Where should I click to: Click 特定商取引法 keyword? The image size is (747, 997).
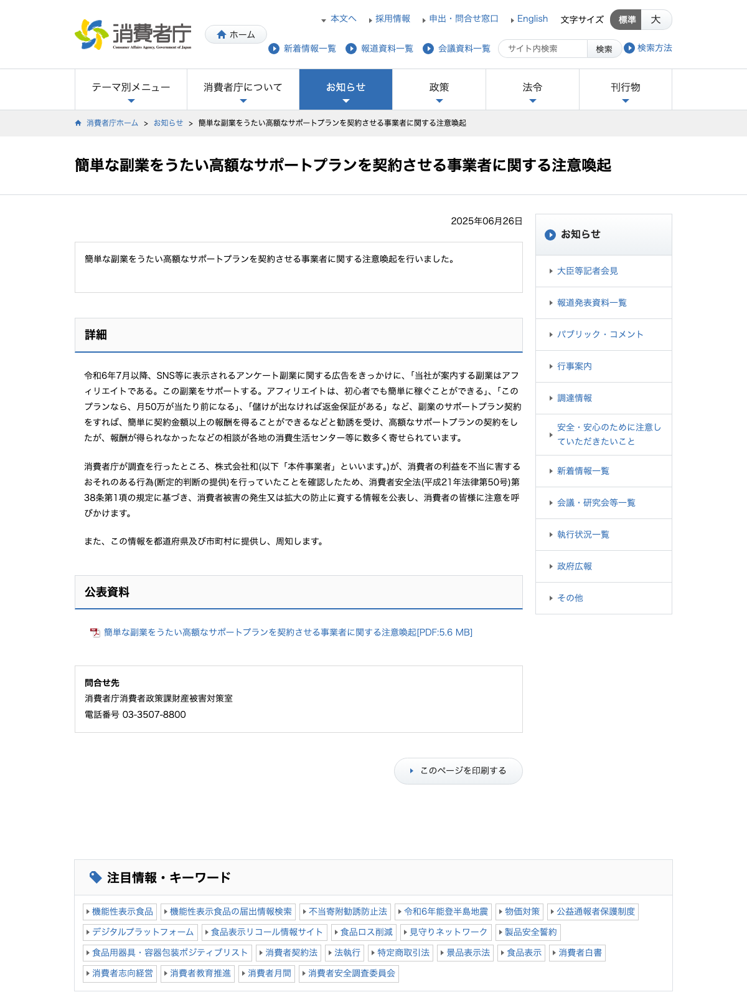point(401,953)
